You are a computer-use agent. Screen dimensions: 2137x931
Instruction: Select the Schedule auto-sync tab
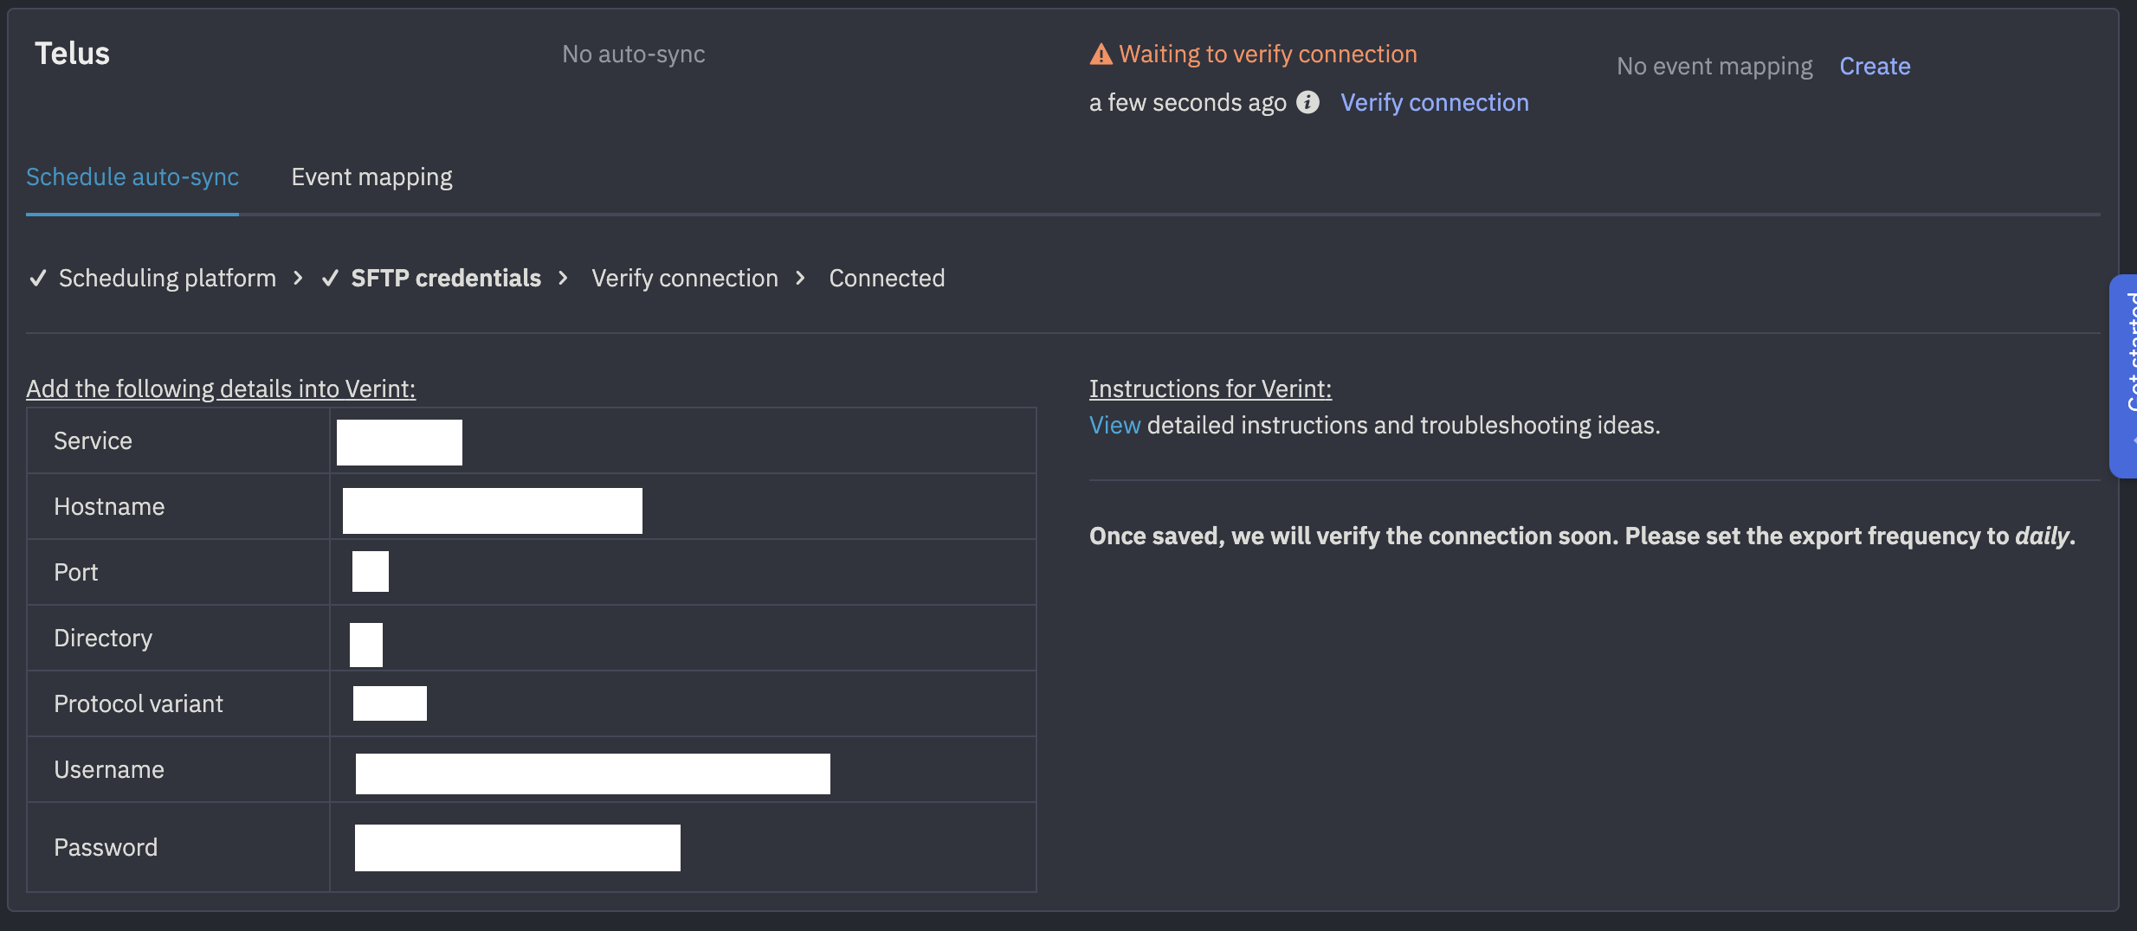pyautogui.click(x=132, y=177)
